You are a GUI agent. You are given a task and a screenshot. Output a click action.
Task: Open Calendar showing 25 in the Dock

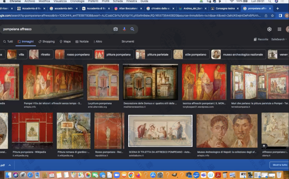(52, 175)
